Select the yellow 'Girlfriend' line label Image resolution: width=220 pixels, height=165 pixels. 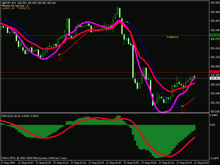point(172,37)
